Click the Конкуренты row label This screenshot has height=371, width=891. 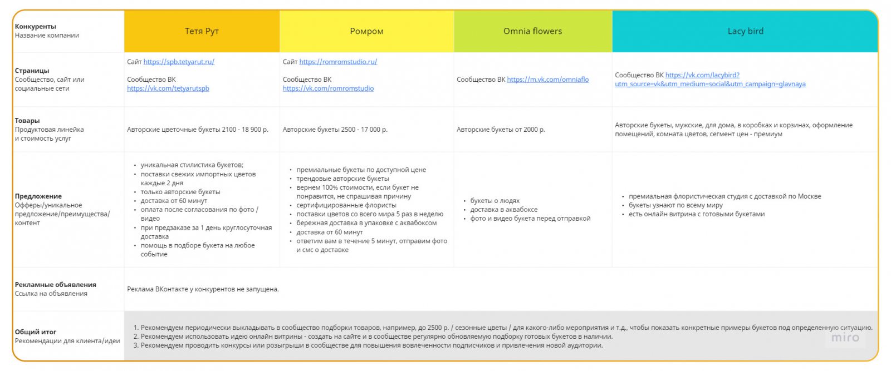tap(36, 26)
